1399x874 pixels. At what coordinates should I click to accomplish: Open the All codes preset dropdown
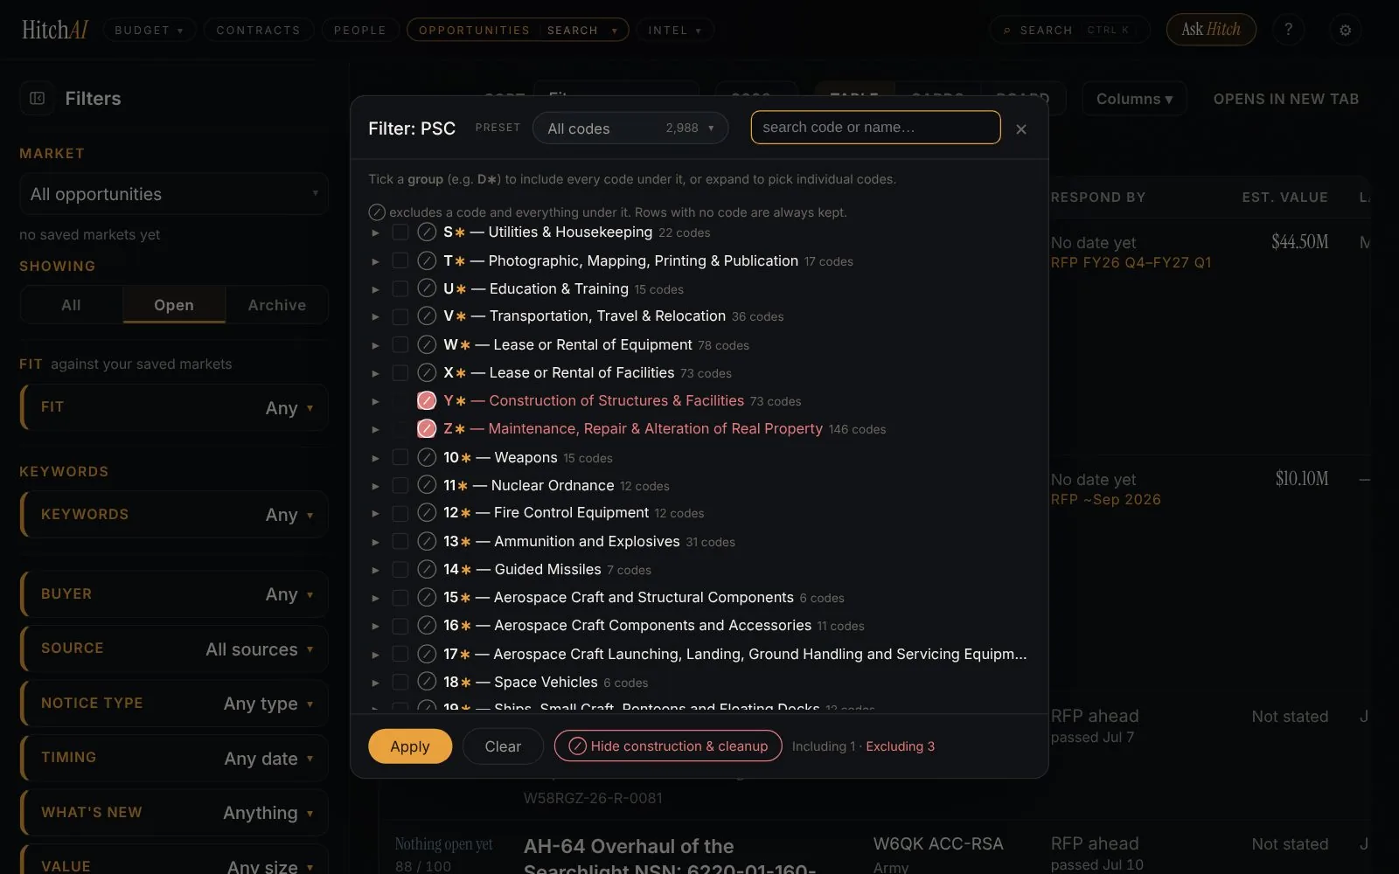630,128
